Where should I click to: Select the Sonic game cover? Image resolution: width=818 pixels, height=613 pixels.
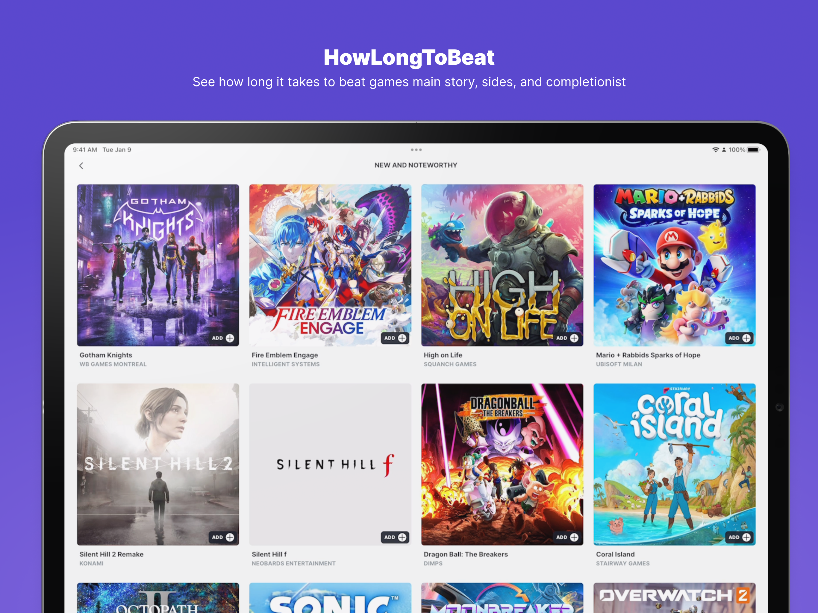pyautogui.click(x=330, y=597)
